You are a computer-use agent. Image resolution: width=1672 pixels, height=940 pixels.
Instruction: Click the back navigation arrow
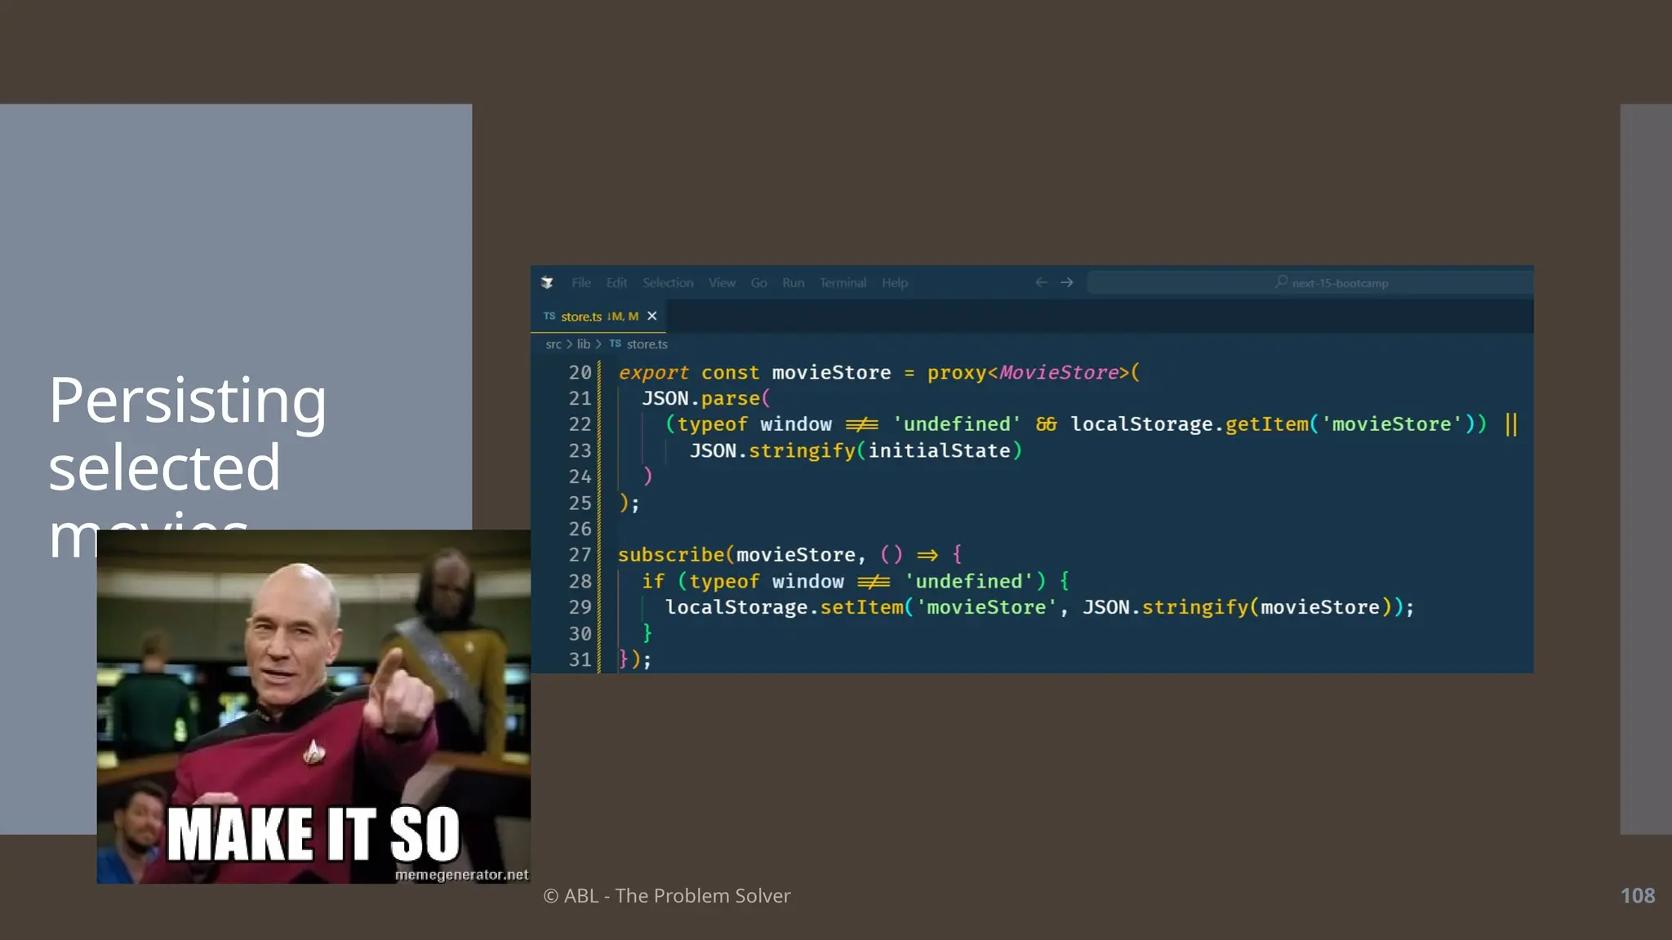point(1041,282)
